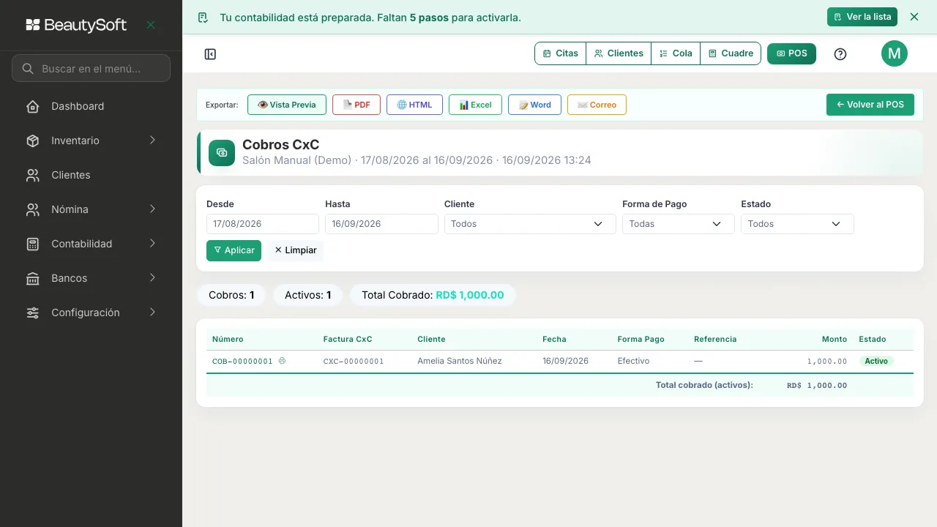The width and height of the screenshot is (937, 527).
Task: Expand the Configuración submenu chevron
Action: click(152, 313)
